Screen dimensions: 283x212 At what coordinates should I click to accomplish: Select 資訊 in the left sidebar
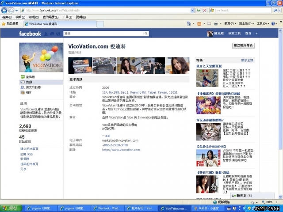click(41, 82)
